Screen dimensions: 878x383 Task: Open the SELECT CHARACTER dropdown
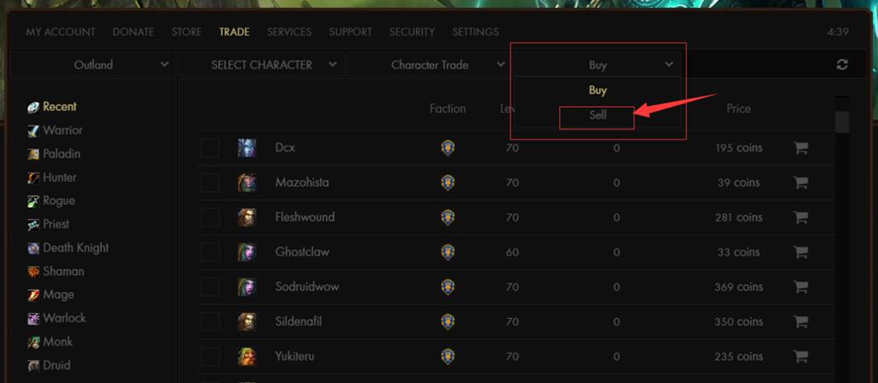click(262, 65)
